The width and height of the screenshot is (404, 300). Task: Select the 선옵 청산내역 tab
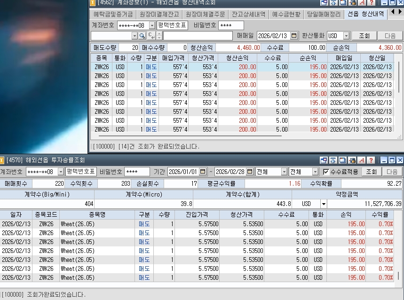pyautogui.click(x=365, y=14)
